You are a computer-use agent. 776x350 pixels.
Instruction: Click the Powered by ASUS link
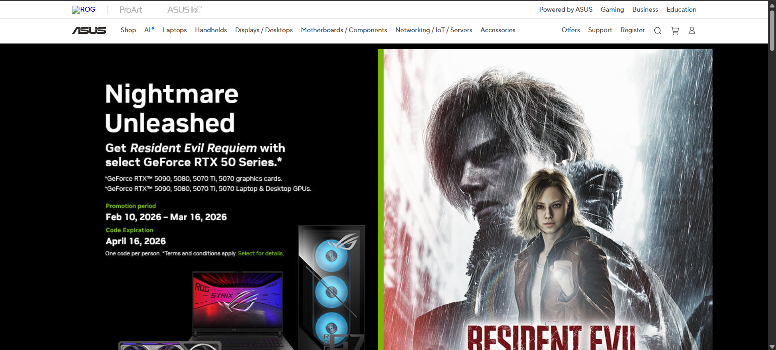coord(566,10)
